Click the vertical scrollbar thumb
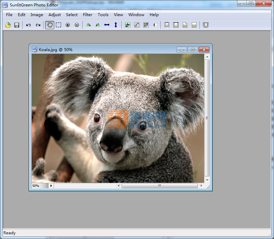This screenshot has width=274, height=239. coord(207,118)
